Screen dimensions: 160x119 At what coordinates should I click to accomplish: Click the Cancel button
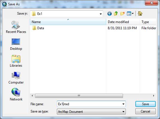(145, 111)
